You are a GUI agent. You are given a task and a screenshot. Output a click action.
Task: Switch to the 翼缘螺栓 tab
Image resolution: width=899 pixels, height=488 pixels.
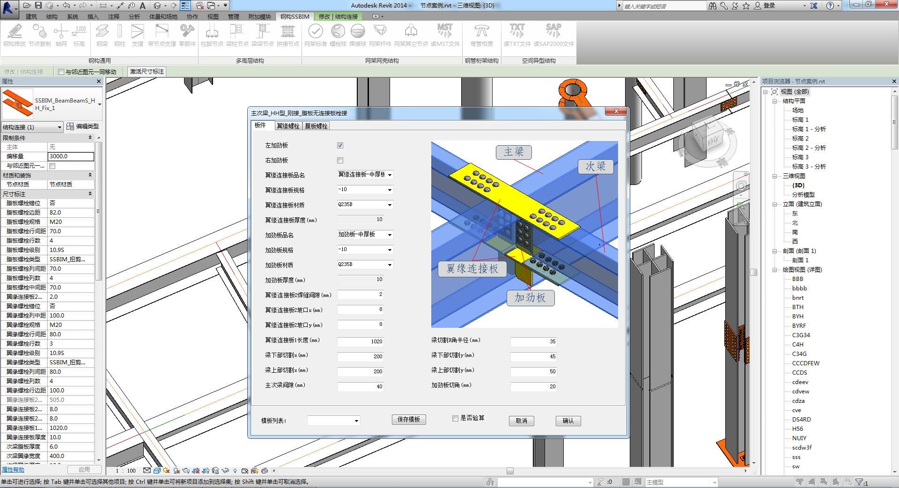point(287,126)
